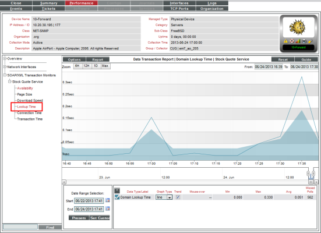Click the printer report icon
Screen dimensions: 321x233
304,41
